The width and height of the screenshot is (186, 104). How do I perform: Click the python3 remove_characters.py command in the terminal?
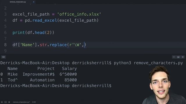[148, 63]
